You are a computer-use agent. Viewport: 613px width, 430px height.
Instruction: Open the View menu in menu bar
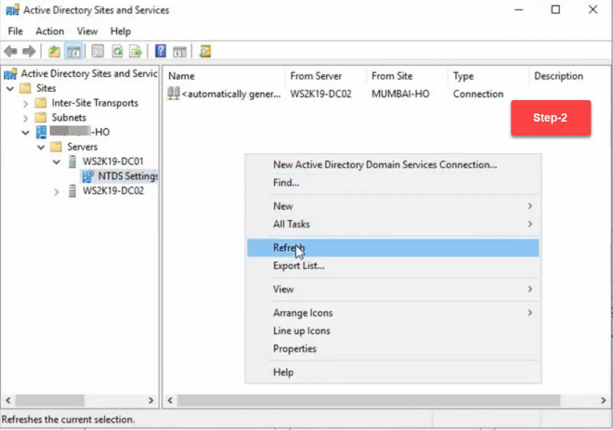tap(87, 31)
